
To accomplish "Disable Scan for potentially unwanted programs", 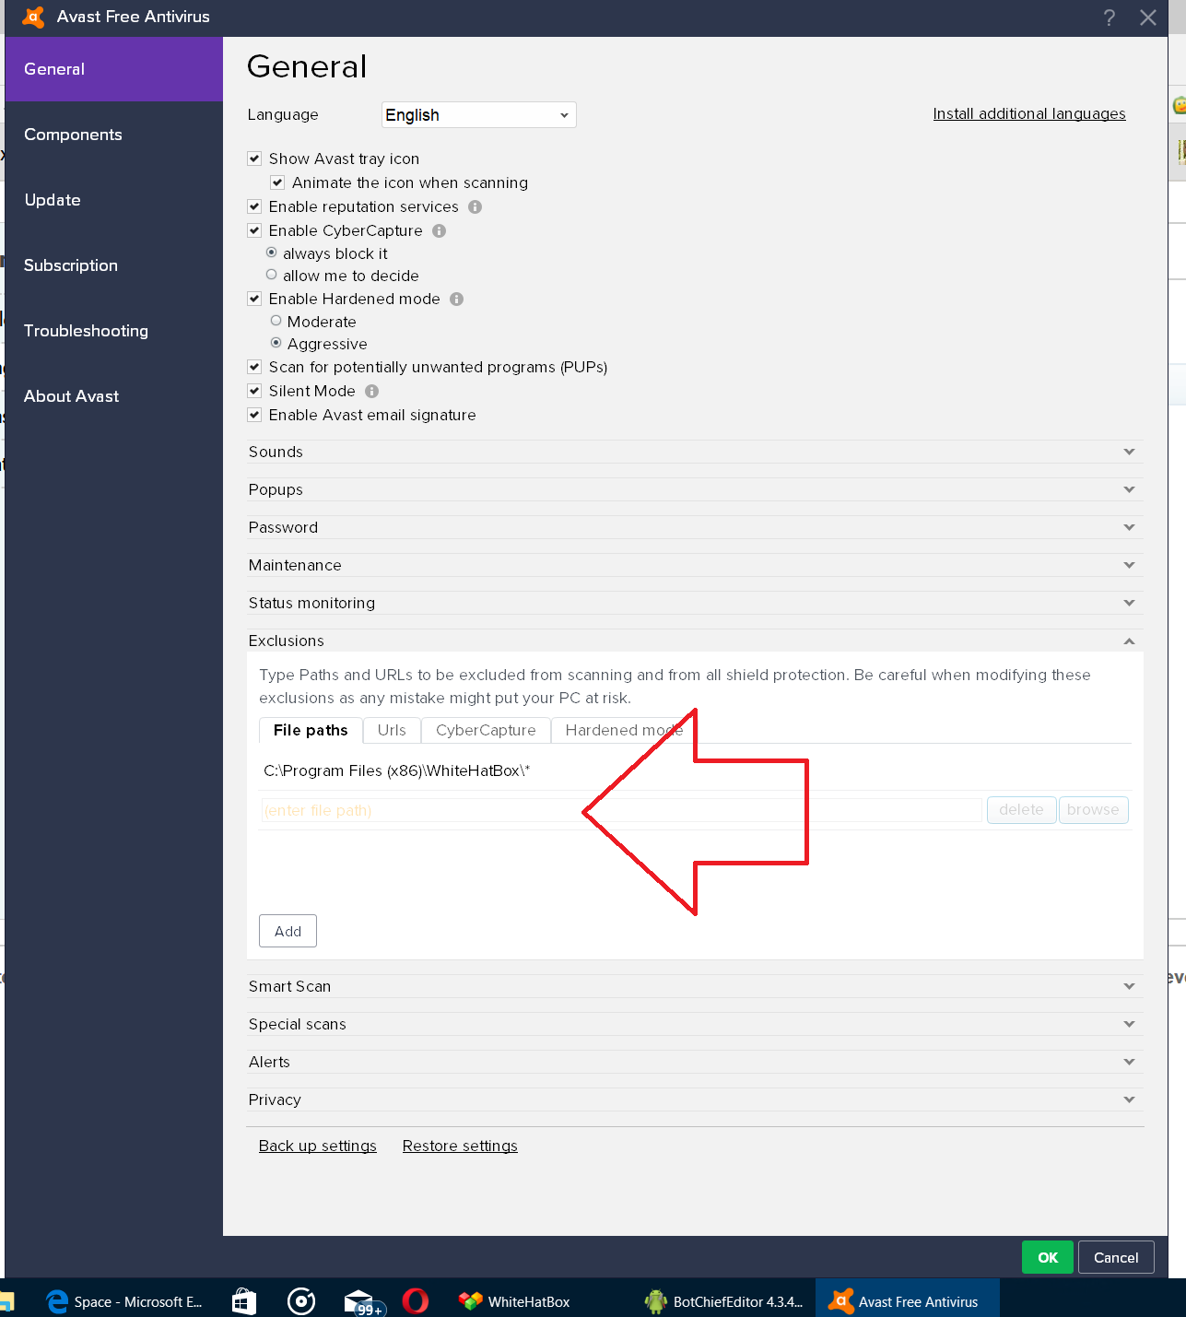I will click(254, 368).
